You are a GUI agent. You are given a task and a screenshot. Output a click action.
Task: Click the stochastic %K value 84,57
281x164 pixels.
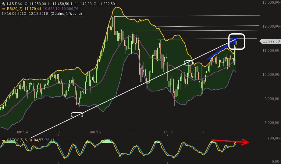pyautogui.click(x=38, y=140)
